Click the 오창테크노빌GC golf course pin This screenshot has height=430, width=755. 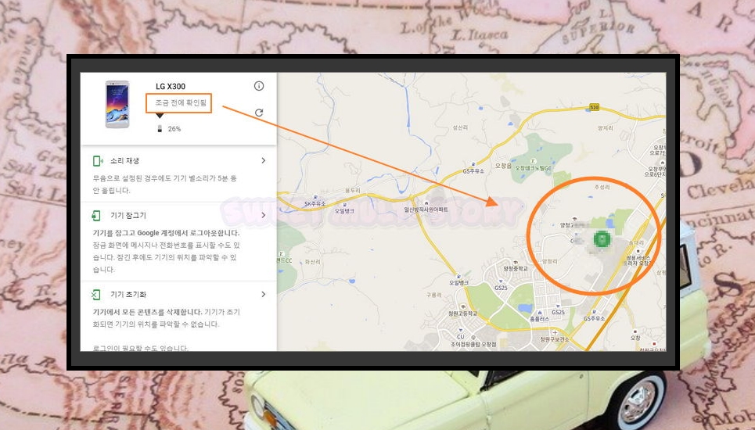[533, 161]
